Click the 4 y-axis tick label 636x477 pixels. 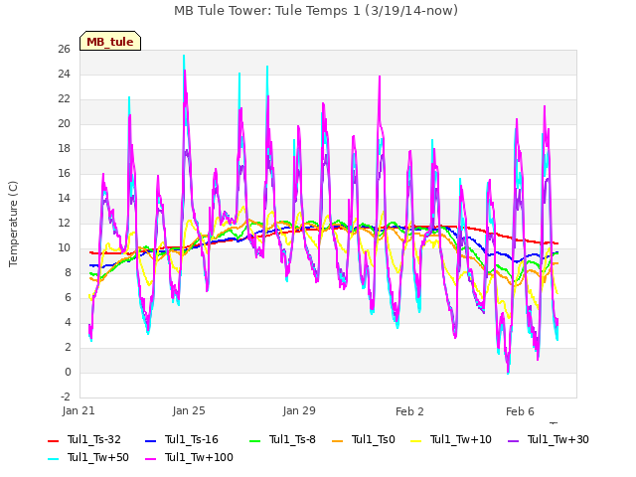(68, 322)
